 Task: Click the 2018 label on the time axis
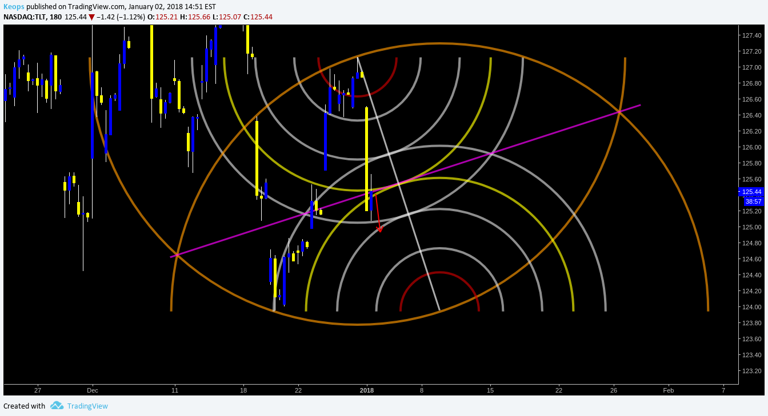click(x=367, y=391)
